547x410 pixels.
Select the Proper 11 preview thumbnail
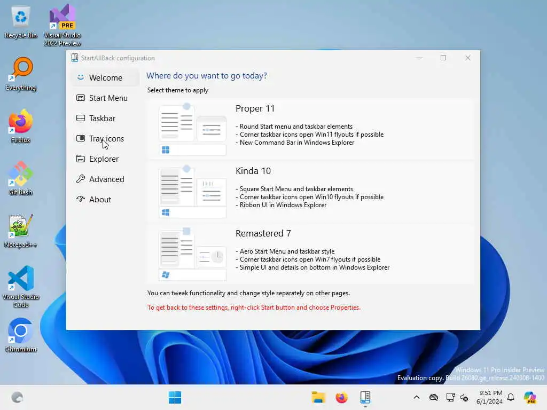click(x=192, y=129)
